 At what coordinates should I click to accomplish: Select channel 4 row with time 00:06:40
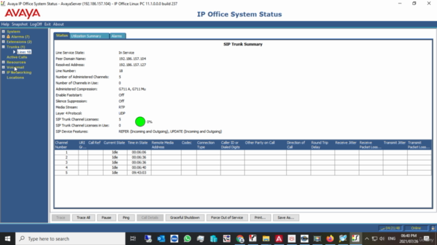pyautogui.click(x=243, y=167)
